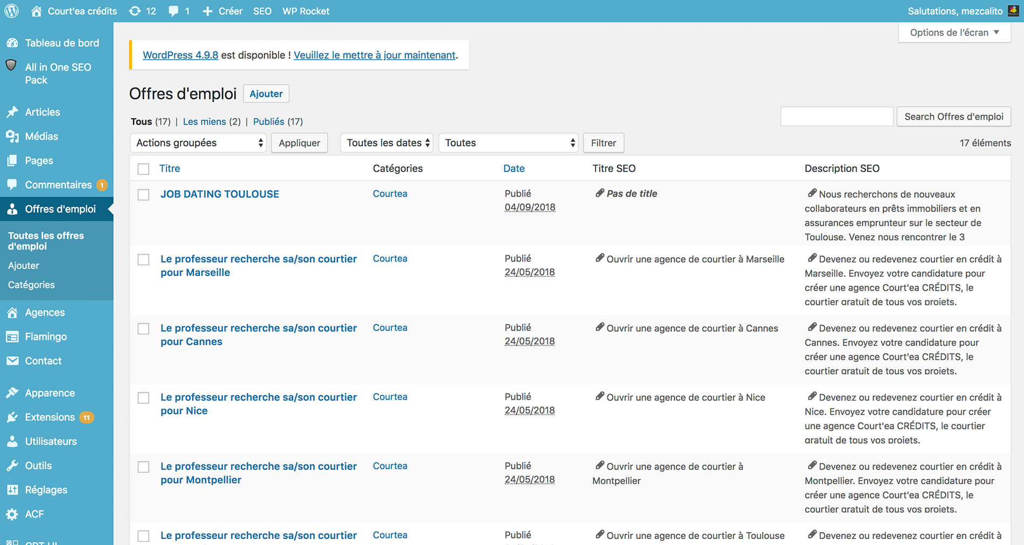Open the WordPress 4.9.8 link
1024x545 pixels.
pos(181,55)
